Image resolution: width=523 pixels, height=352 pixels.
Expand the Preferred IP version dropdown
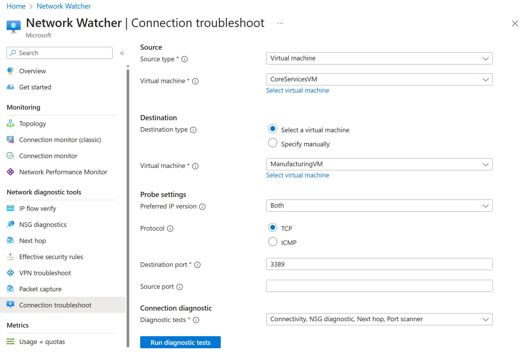point(379,205)
